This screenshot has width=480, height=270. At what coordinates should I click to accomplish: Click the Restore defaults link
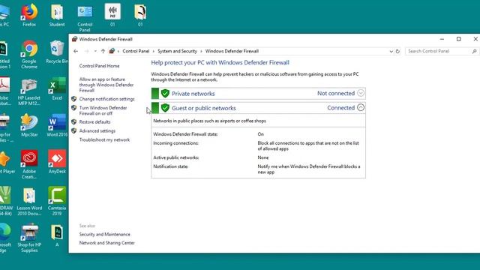tap(94, 121)
